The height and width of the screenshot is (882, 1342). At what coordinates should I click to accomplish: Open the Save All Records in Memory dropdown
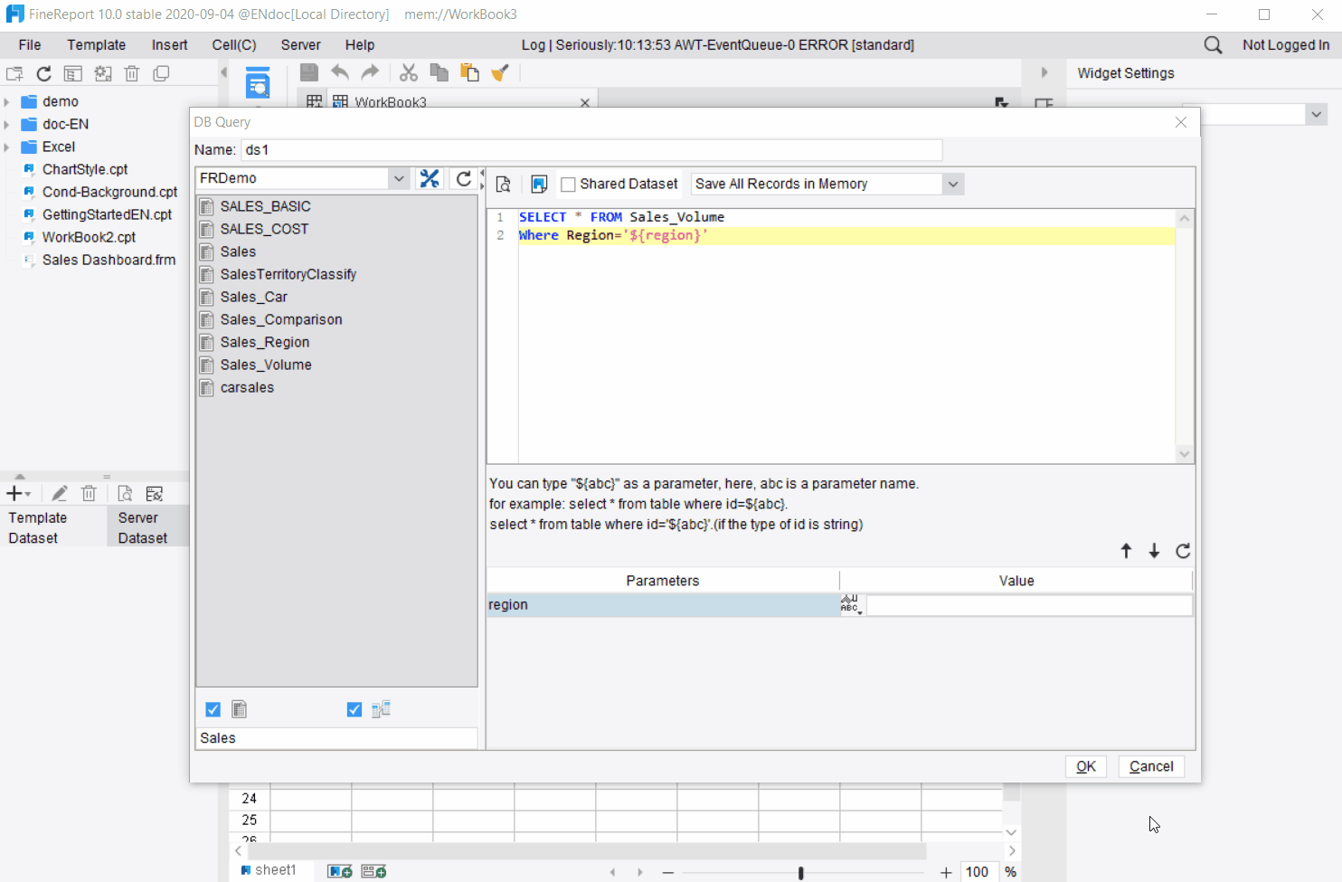click(x=953, y=184)
